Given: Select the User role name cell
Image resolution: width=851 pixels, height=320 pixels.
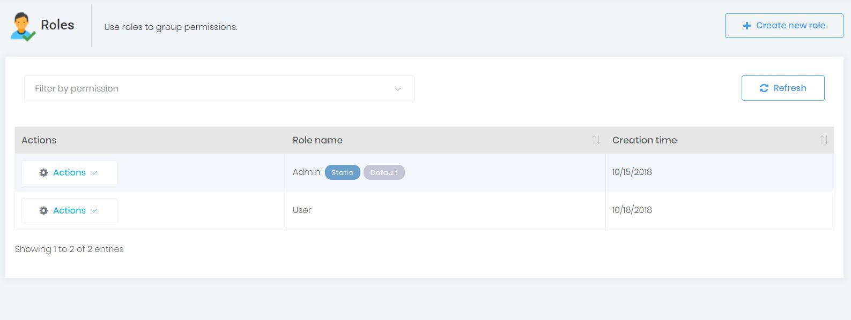Looking at the screenshot, I should [302, 210].
